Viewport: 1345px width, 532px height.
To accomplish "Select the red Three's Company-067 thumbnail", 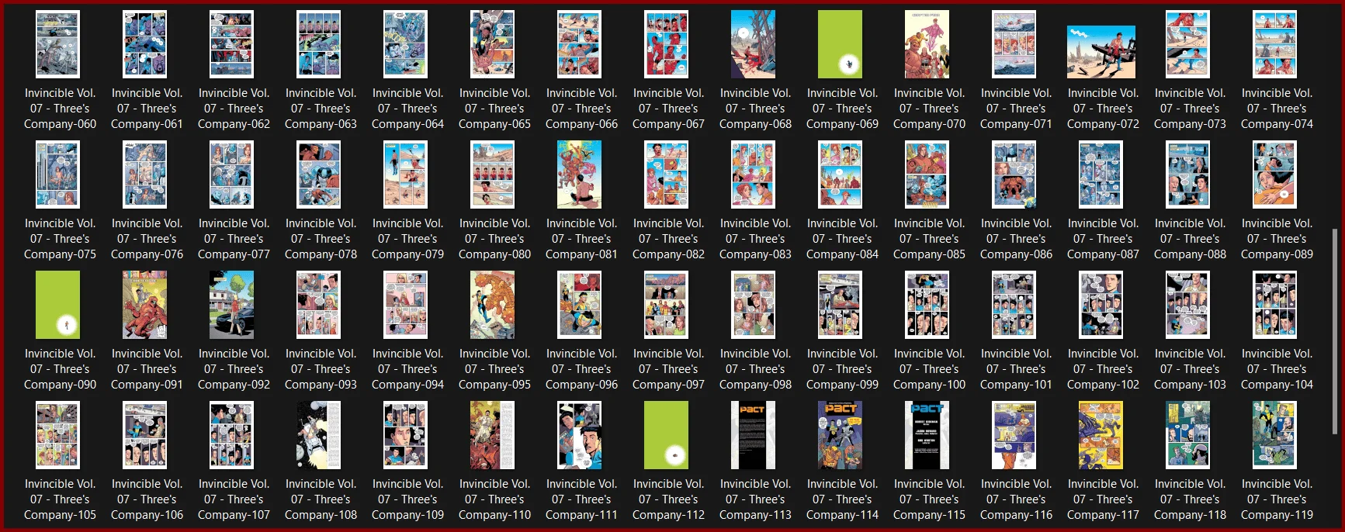I will [666, 44].
